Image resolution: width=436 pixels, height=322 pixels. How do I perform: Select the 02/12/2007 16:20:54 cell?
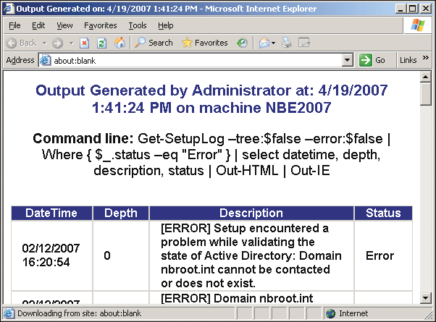51,255
